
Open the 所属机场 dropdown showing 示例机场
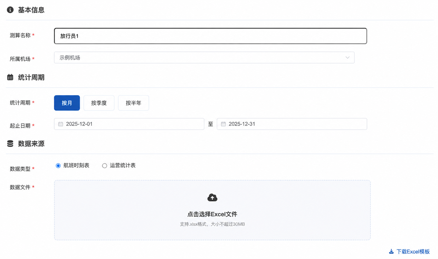[204, 58]
